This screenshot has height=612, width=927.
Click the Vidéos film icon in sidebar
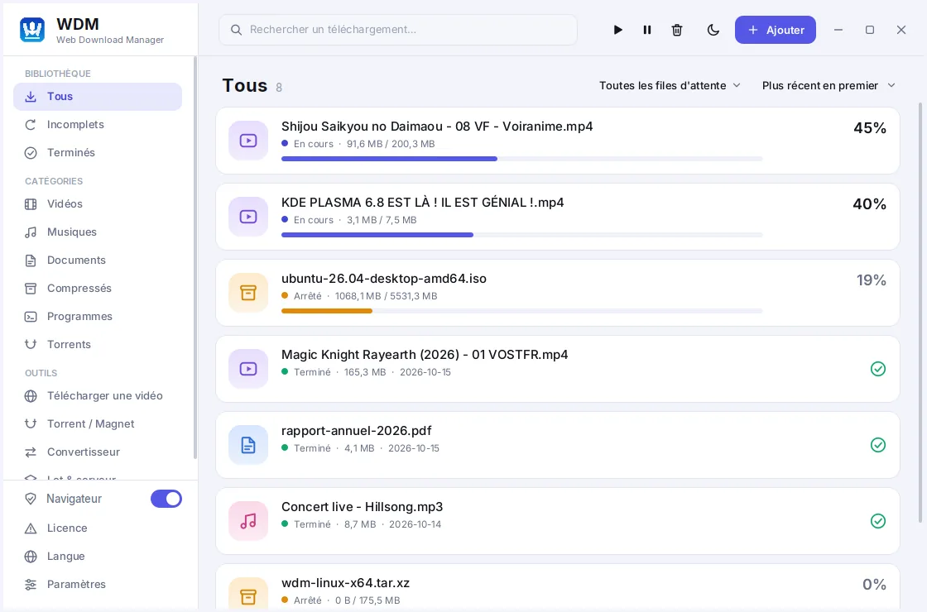point(31,204)
